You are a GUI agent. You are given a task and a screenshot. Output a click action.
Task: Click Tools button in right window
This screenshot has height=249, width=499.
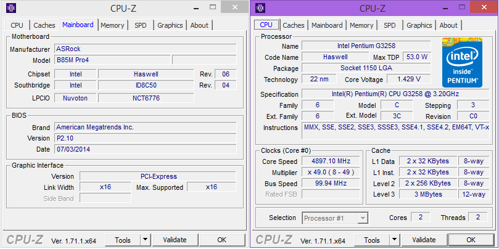tap(372, 240)
